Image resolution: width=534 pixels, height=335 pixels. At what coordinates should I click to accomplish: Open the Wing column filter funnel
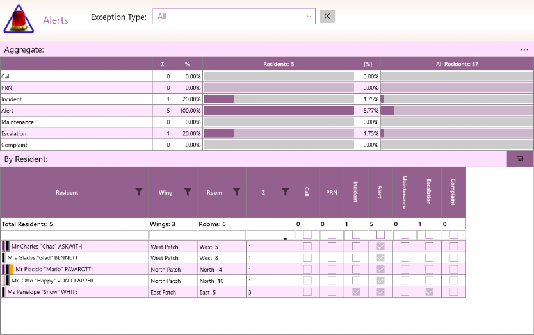[x=188, y=192]
